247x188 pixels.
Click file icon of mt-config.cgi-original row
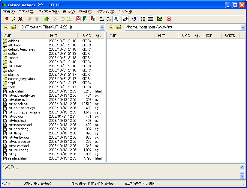coord(5,112)
